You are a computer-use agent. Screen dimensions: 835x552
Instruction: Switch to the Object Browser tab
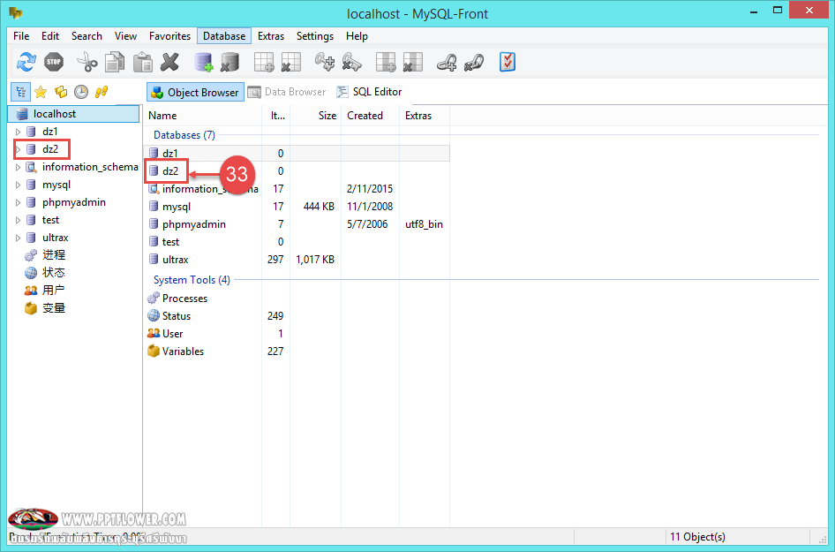(x=195, y=92)
